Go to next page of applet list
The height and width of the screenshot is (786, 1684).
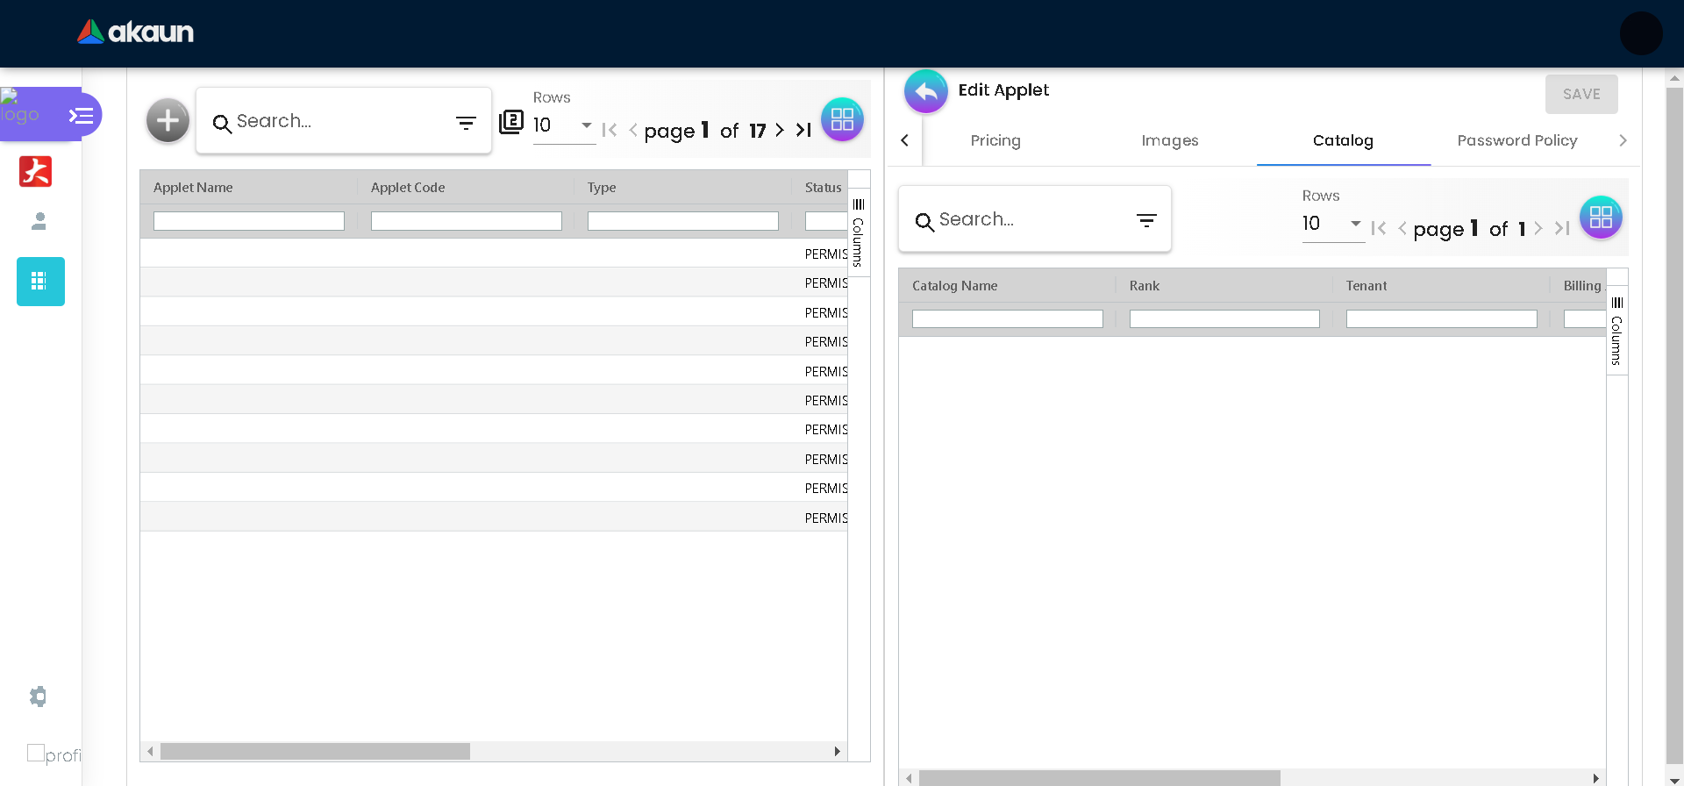(780, 131)
